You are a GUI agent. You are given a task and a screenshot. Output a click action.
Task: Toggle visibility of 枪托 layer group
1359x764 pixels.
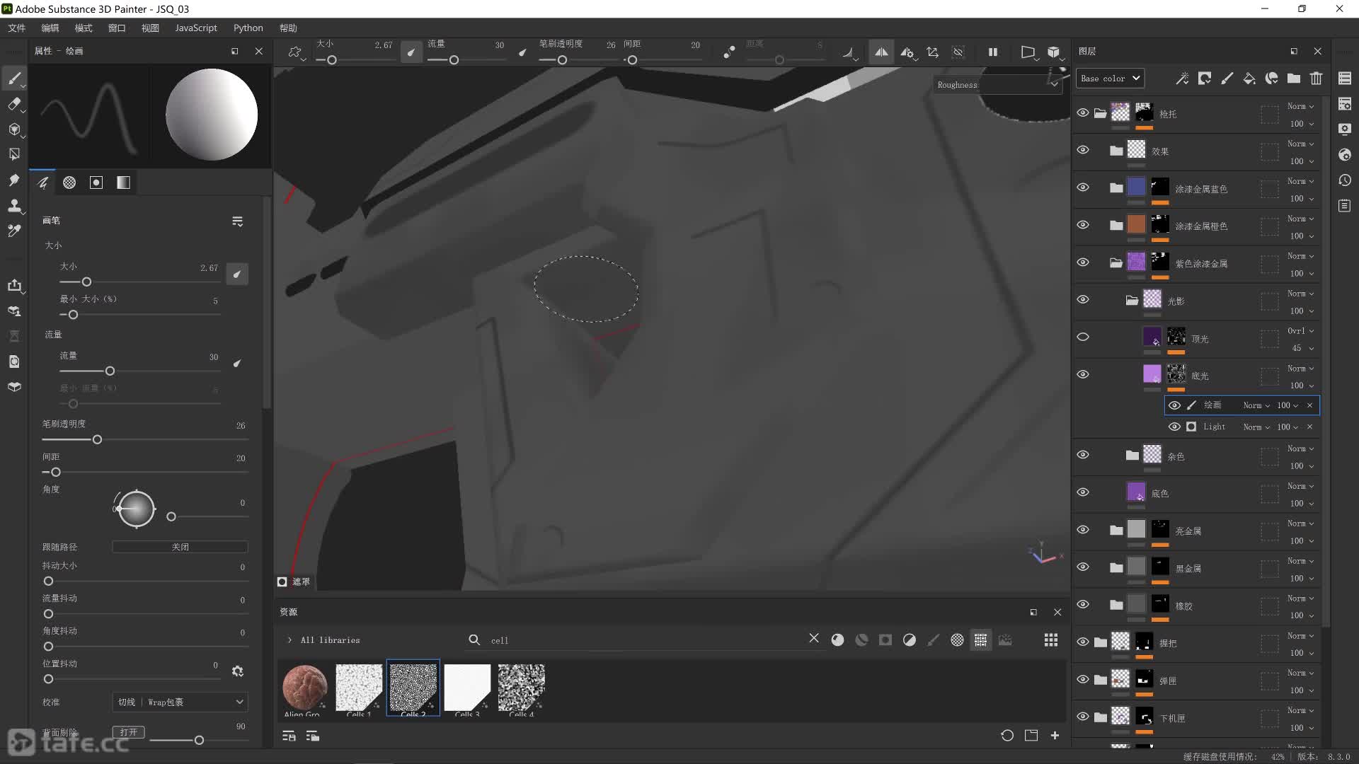[x=1083, y=113]
